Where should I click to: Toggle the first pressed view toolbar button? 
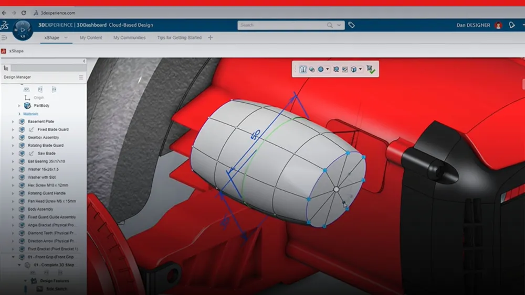[x=303, y=69]
